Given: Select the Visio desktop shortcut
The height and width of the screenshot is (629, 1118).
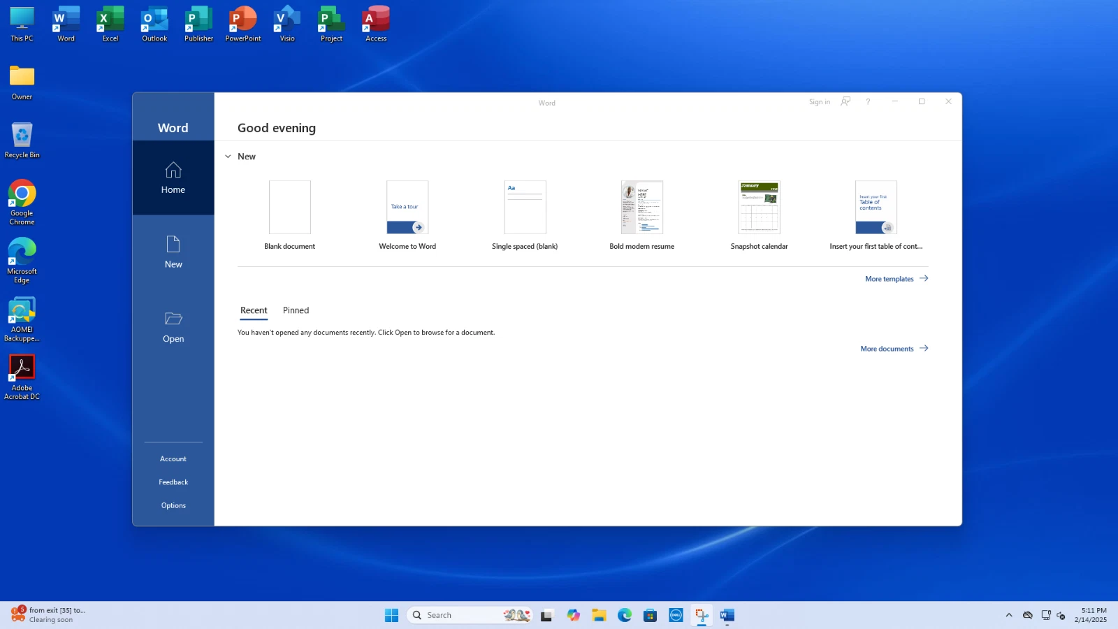Looking at the screenshot, I should click(x=287, y=24).
